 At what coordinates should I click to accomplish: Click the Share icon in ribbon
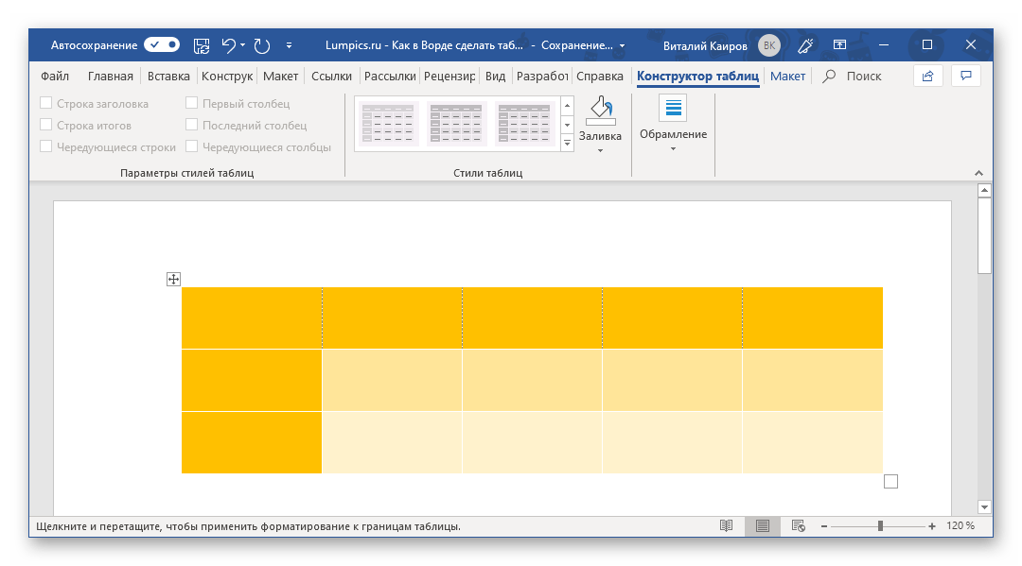point(927,76)
